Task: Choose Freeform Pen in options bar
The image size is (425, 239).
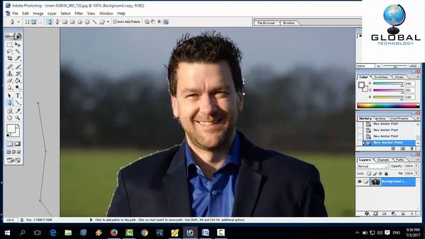Action: pyautogui.click(x=57, y=22)
